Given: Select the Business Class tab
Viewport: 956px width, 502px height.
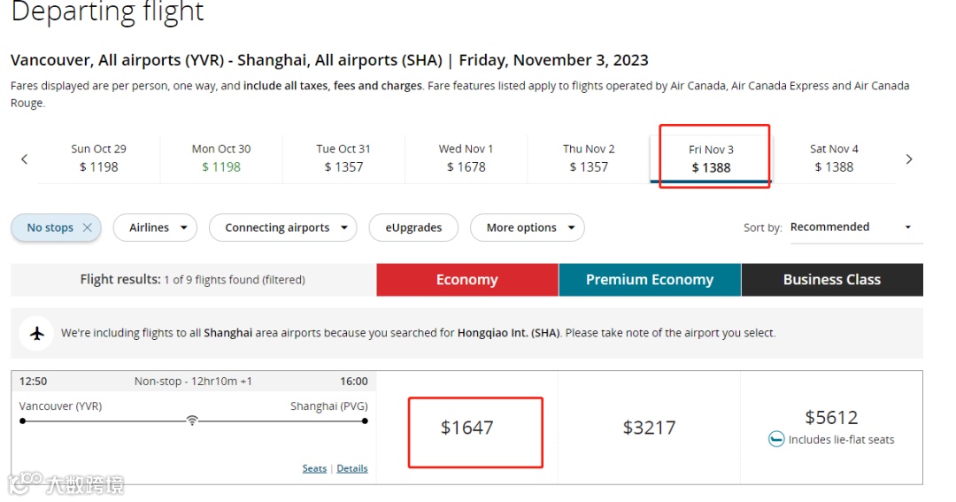Looking at the screenshot, I should (832, 280).
